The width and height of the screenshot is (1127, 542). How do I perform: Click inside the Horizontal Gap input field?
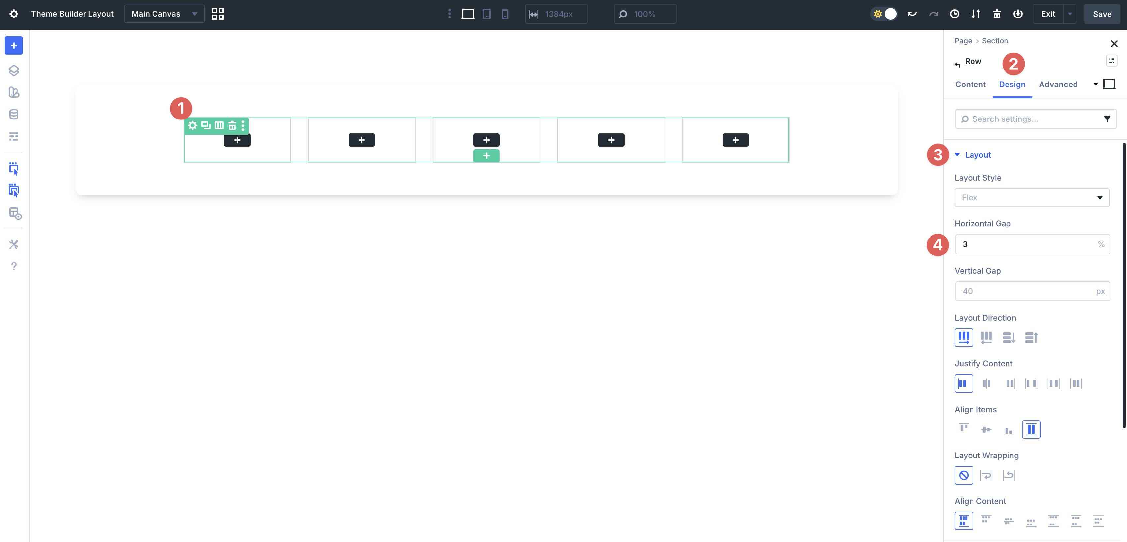pos(1028,244)
